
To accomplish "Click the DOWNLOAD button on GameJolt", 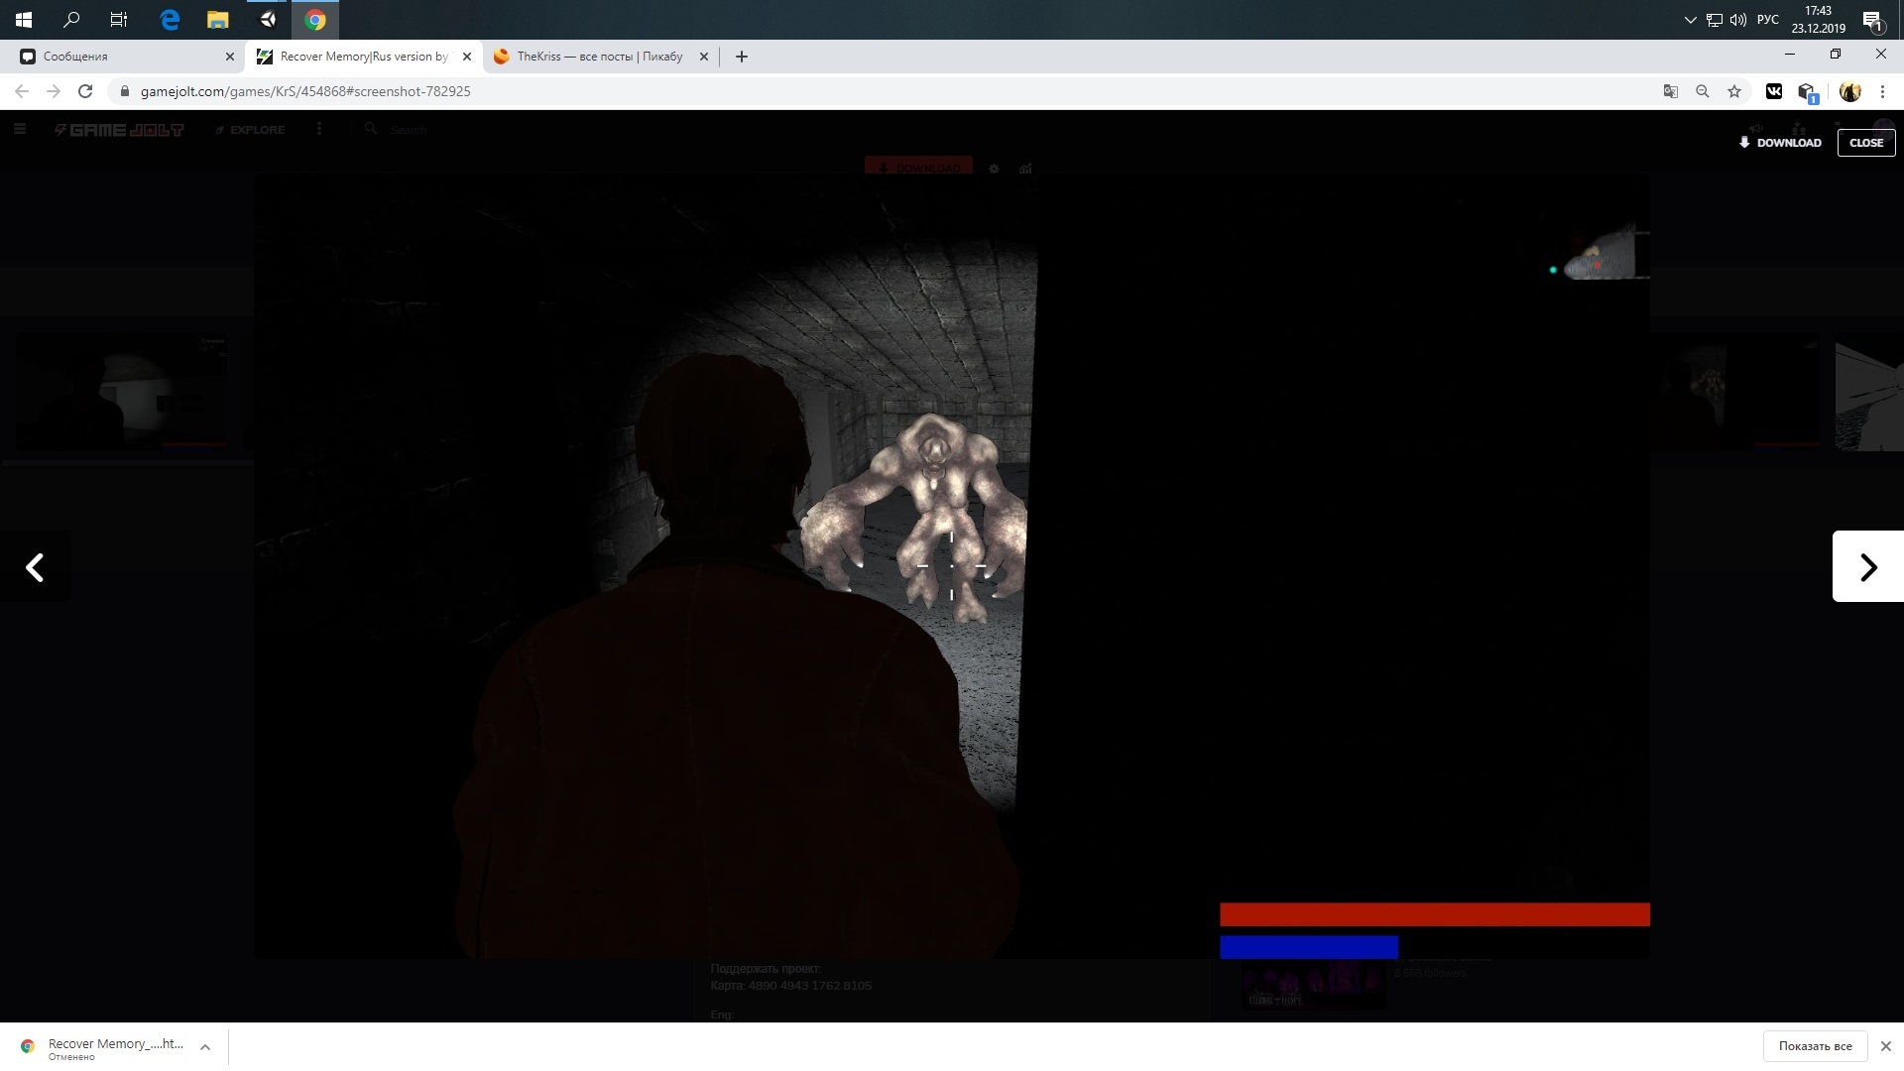I will [x=1782, y=143].
